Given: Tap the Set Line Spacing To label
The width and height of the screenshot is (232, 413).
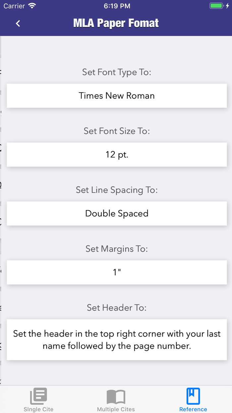Looking at the screenshot, I should coord(117,190).
